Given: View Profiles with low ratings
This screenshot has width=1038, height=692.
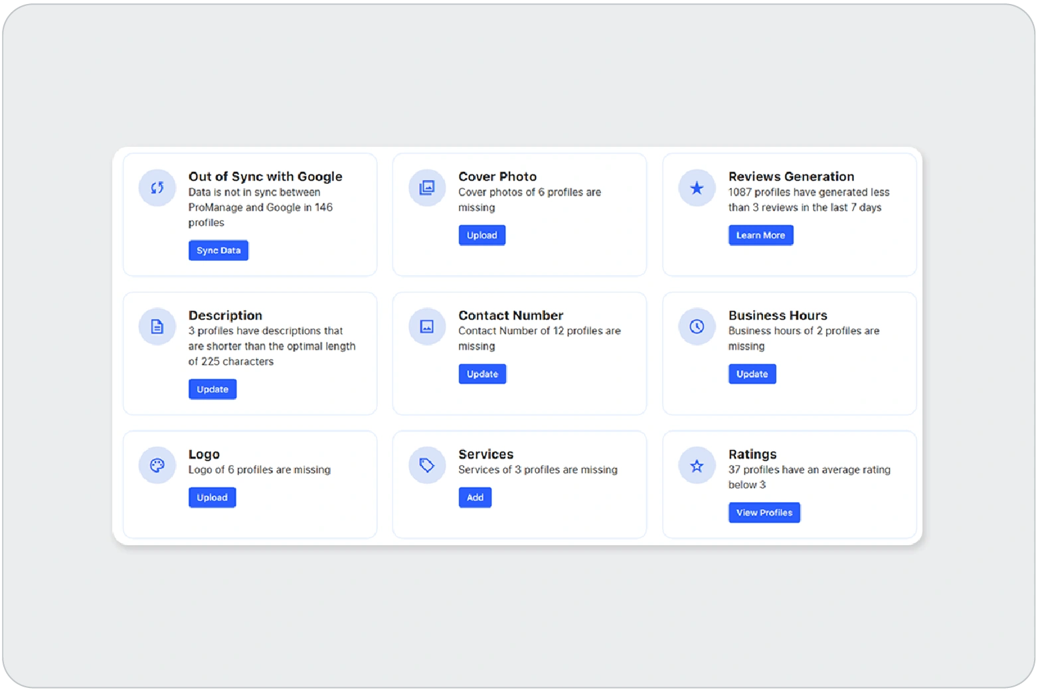Looking at the screenshot, I should pos(764,513).
